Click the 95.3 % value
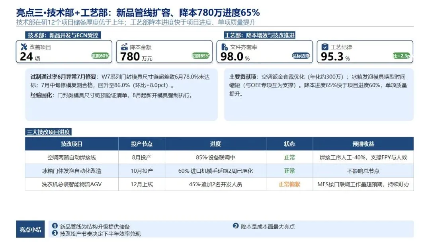 [335, 57]
